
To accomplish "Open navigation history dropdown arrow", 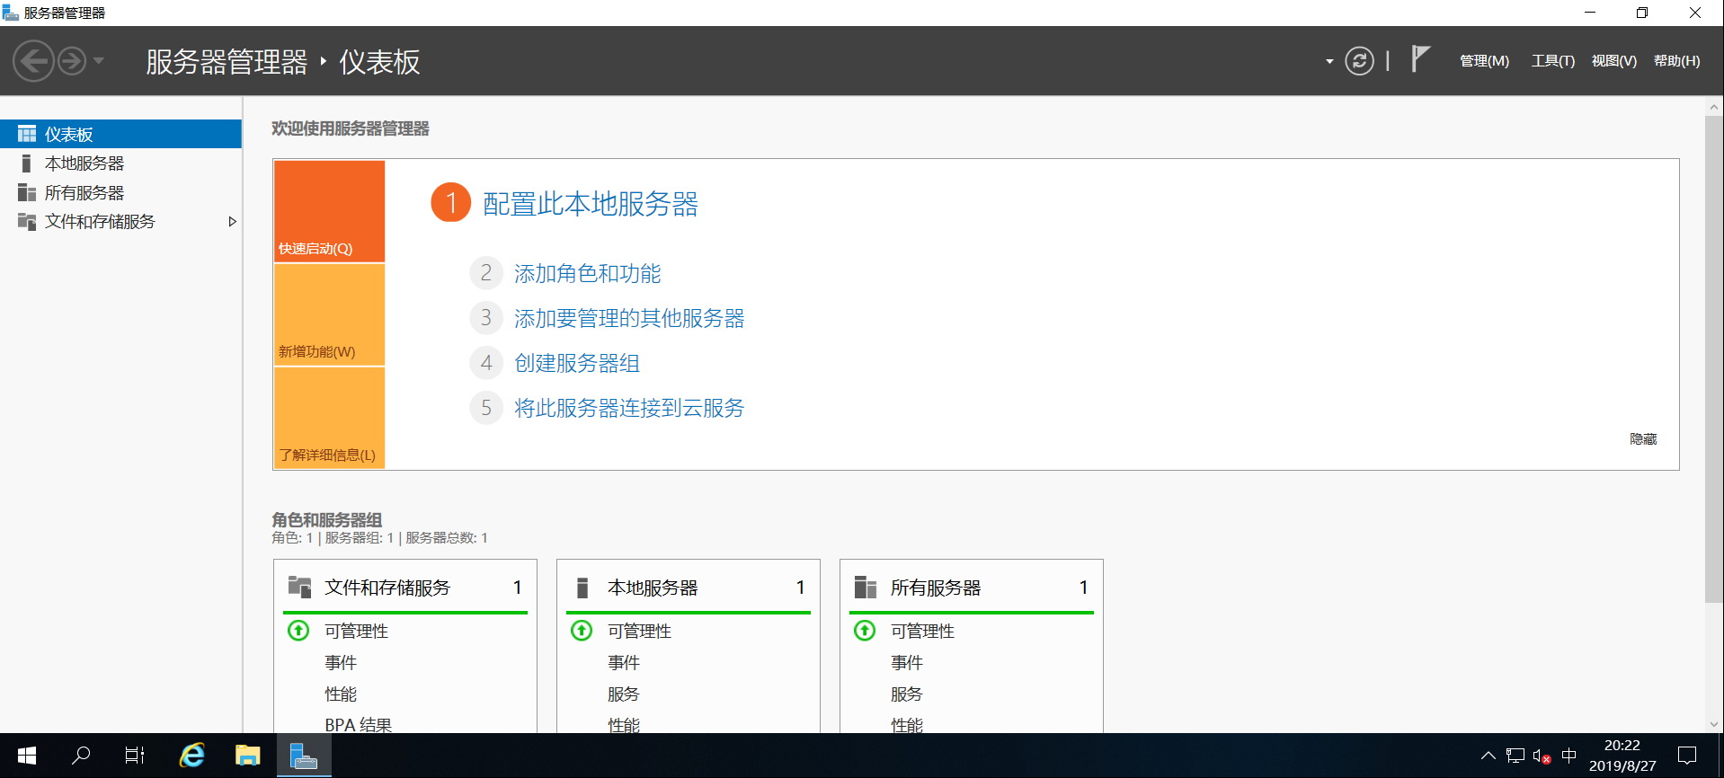I will pyautogui.click(x=99, y=61).
